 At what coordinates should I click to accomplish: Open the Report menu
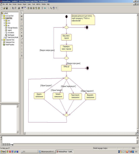coord(25,4)
